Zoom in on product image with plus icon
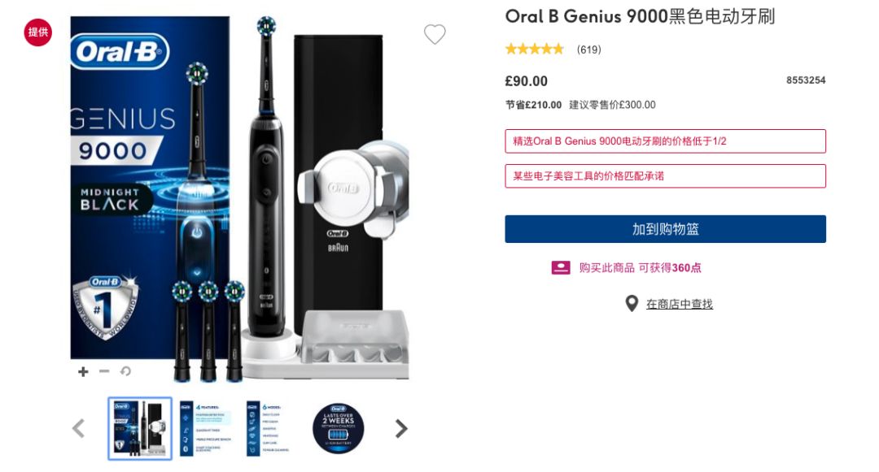 click(83, 372)
